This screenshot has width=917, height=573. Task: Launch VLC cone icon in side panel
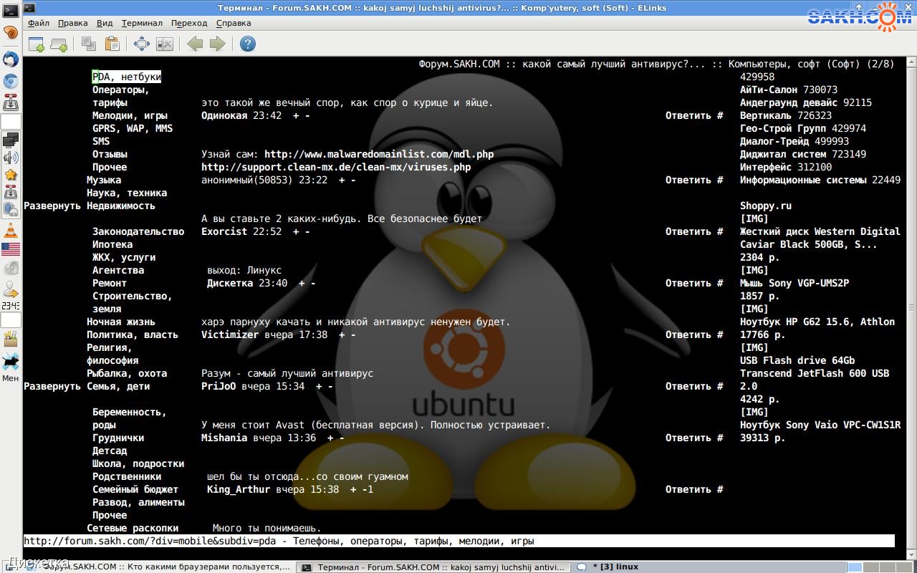[x=11, y=231]
